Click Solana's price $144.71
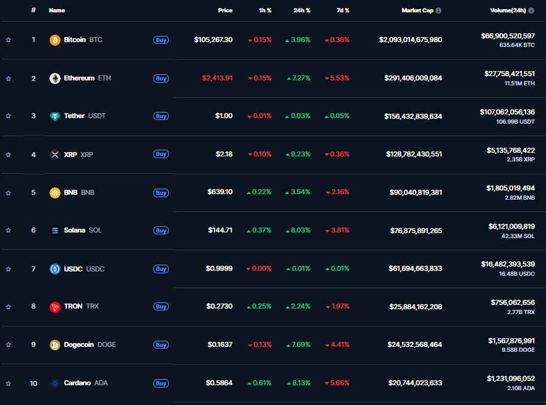 click(220, 230)
